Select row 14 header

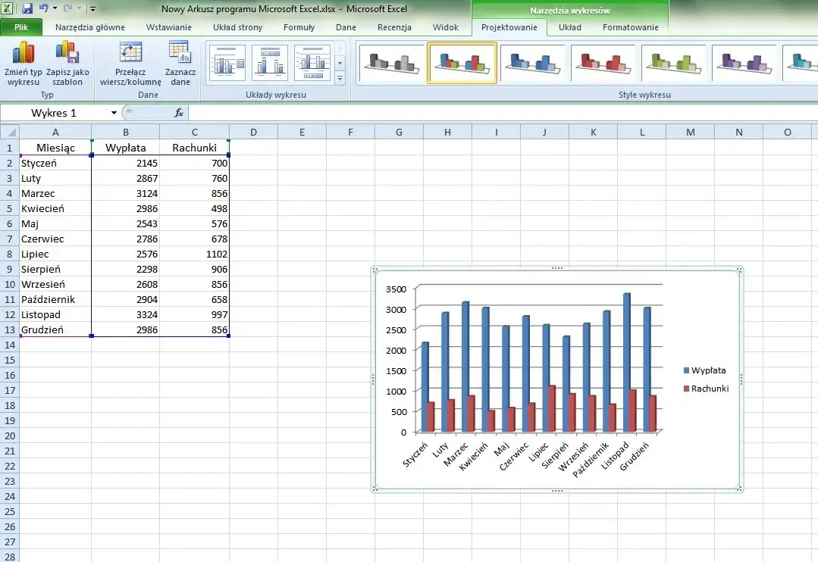[x=9, y=345]
